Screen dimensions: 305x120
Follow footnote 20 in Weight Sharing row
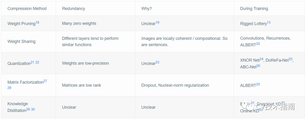pos(258,44)
